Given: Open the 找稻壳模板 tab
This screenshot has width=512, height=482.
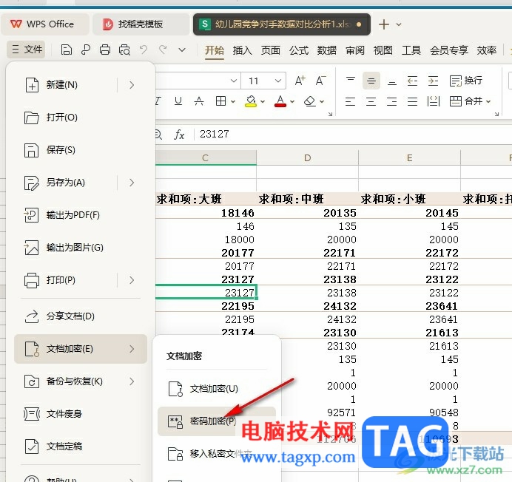Looking at the screenshot, I should click(141, 24).
